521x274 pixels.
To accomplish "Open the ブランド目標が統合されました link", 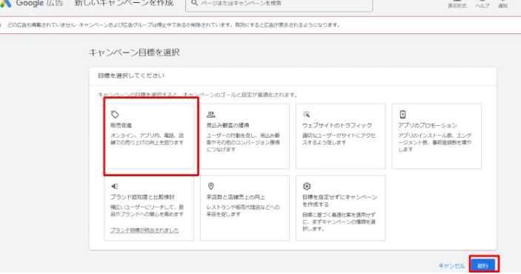I will coord(145,230).
